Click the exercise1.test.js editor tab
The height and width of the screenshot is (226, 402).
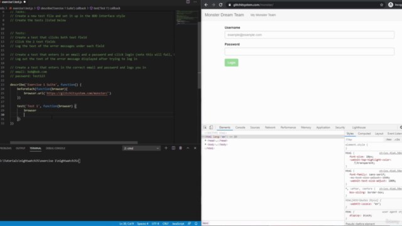[x=12, y=2]
